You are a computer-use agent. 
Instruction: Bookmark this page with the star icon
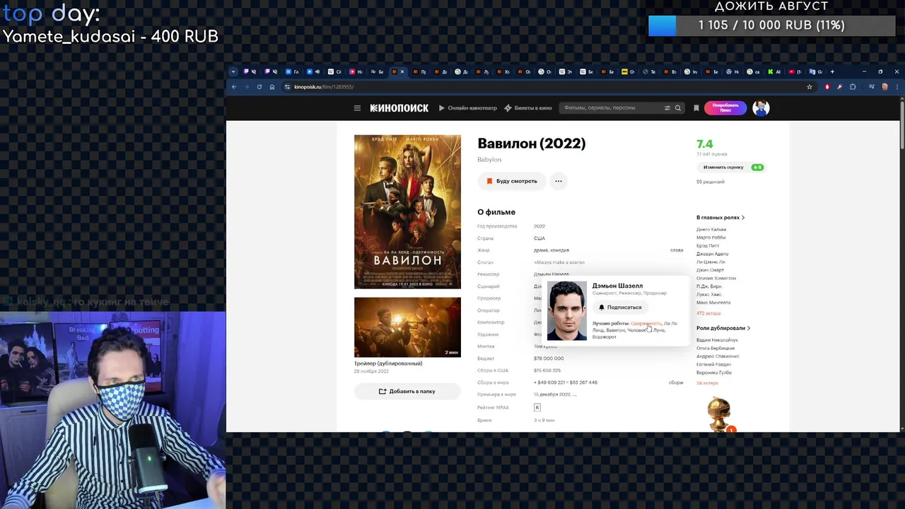click(x=810, y=87)
